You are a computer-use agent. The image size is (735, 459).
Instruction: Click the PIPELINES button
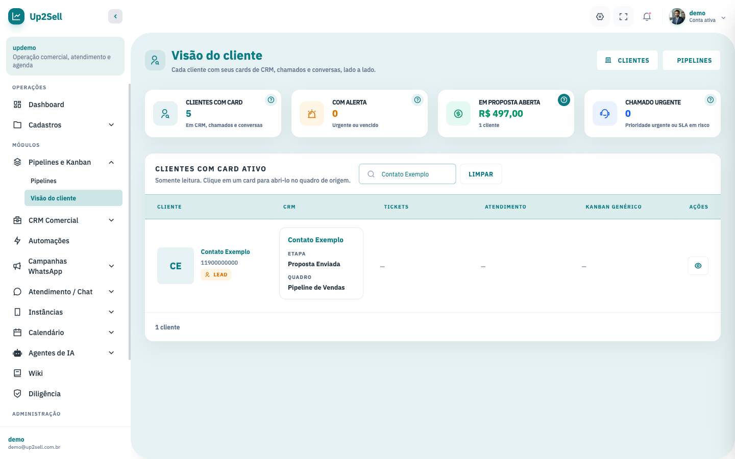click(692, 60)
